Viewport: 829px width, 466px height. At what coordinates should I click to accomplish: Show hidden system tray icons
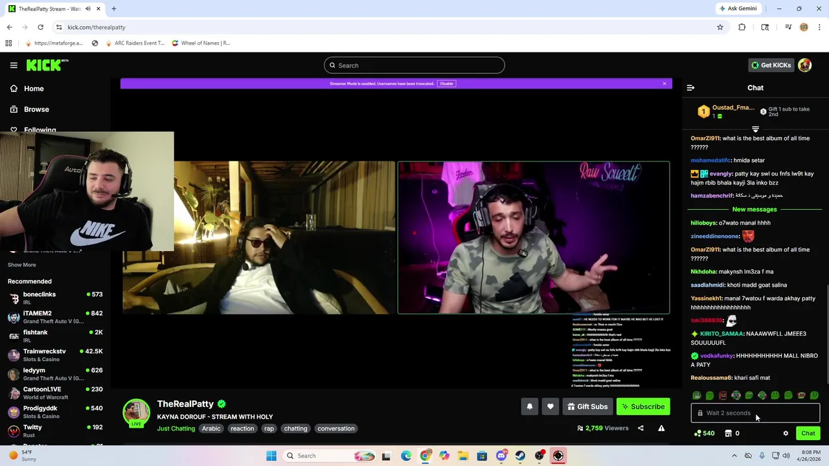(x=734, y=456)
